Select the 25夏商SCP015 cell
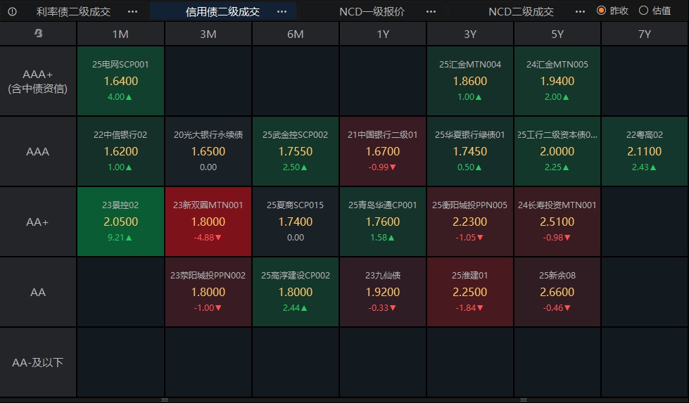 296,222
